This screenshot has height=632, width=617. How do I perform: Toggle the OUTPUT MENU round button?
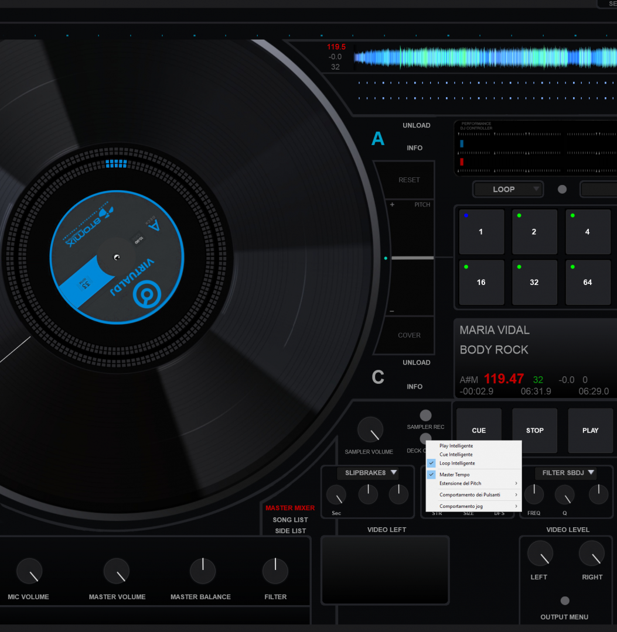coord(565,600)
